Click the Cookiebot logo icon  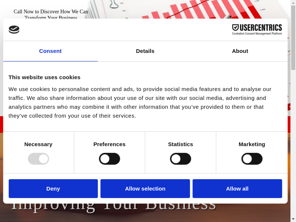coord(14,30)
